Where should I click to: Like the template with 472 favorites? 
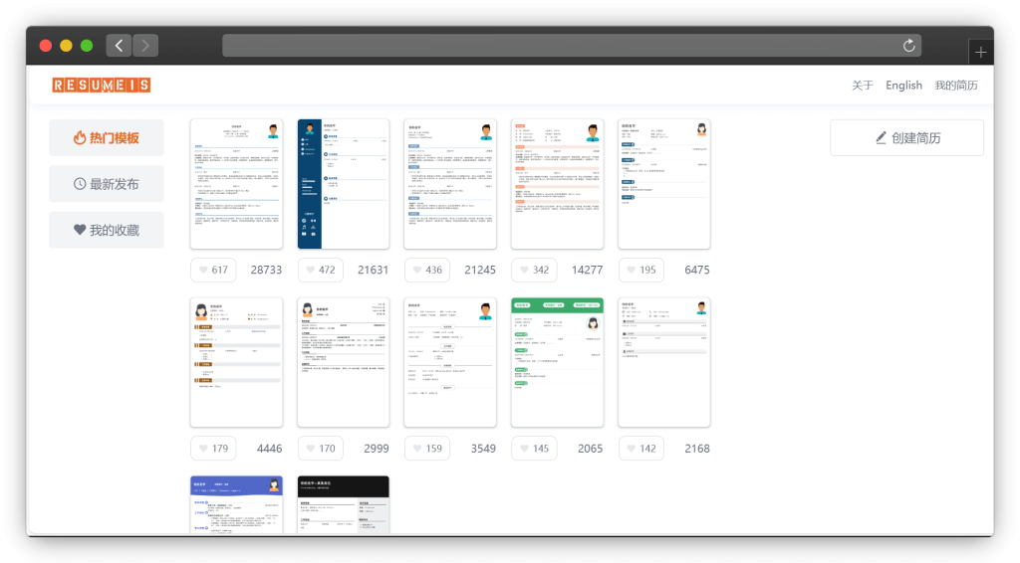click(x=321, y=271)
